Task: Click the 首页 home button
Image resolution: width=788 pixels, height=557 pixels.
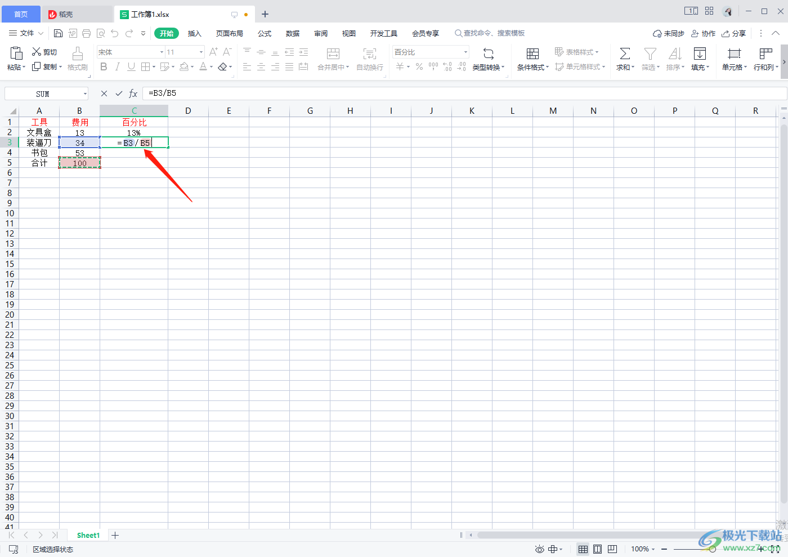Action: 21,14
